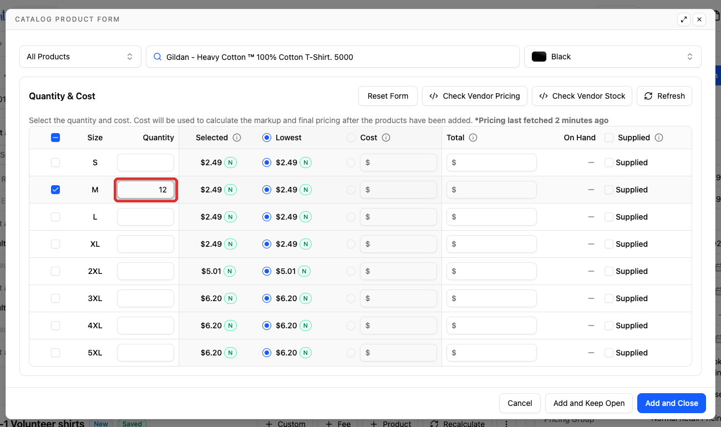Select the Cost header radio button
Image resolution: width=721 pixels, height=427 pixels.
tap(351, 138)
